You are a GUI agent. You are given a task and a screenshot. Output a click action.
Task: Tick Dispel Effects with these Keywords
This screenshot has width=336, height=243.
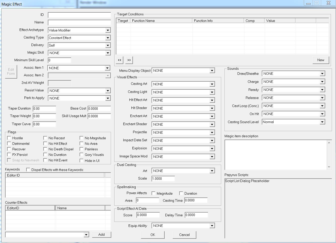[28, 170]
